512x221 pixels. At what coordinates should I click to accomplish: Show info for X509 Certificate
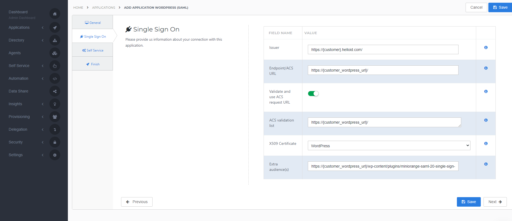486,143
